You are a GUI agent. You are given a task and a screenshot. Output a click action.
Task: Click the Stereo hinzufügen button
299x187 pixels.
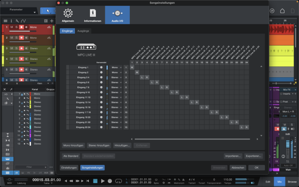(99, 145)
